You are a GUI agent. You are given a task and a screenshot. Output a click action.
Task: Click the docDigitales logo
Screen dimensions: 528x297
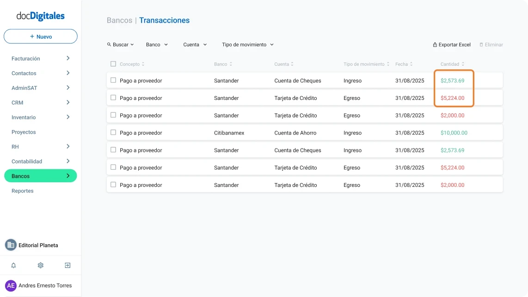41,16
